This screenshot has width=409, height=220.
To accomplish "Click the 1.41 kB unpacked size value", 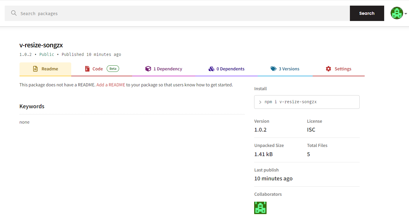I will tap(263, 154).
